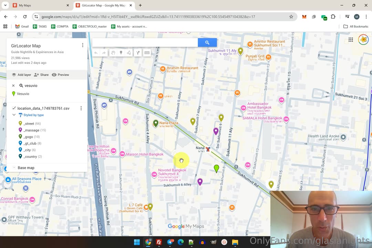The width and height of the screenshot is (372, 248).
Task: Open the Chrome extensions puzzle icon
Action: coord(333,17)
